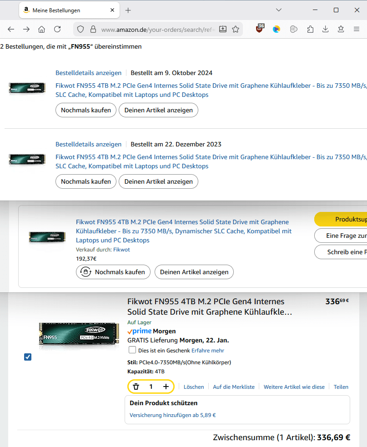Viewport: 367px width, 447px height.
Task: Open the Firefox hamburger menu
Action: pos(357,29)
